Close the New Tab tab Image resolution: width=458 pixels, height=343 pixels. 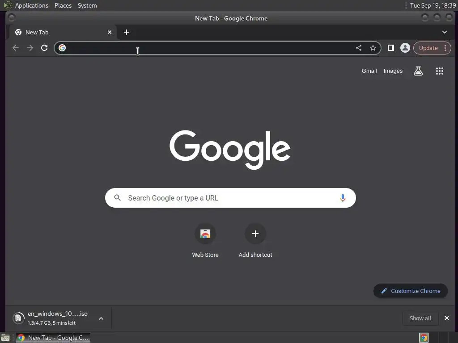(110, 32)
